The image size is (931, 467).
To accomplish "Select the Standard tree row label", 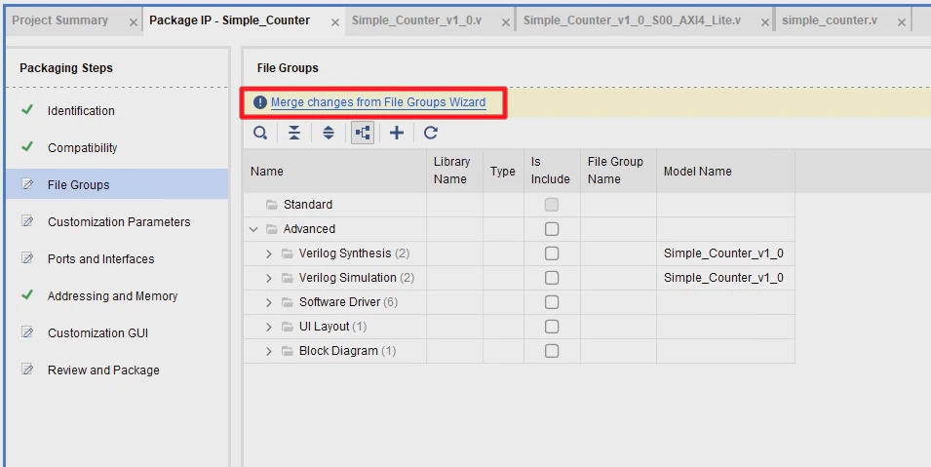I will pyautogui.click(x=307, y=205).
